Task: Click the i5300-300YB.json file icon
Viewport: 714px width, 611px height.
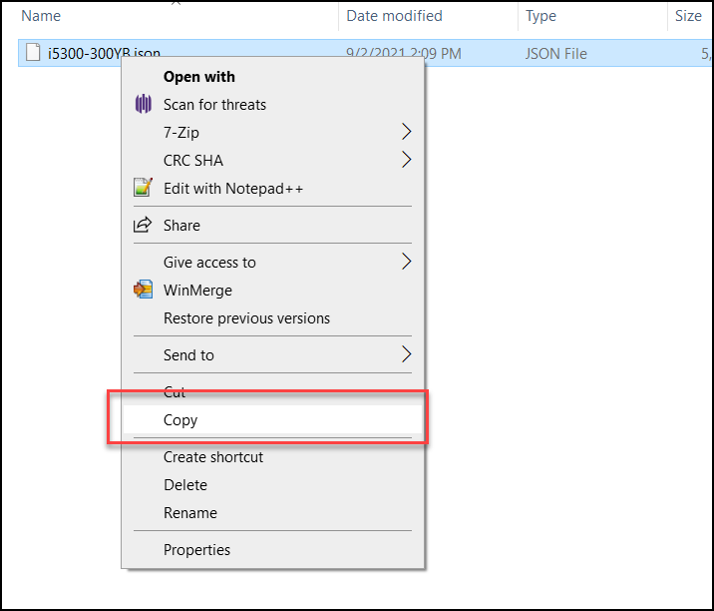Action: point(33,54)
